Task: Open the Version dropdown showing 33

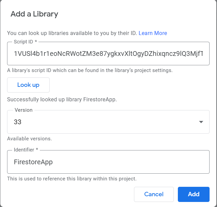Action: click(x=108, y=122)
